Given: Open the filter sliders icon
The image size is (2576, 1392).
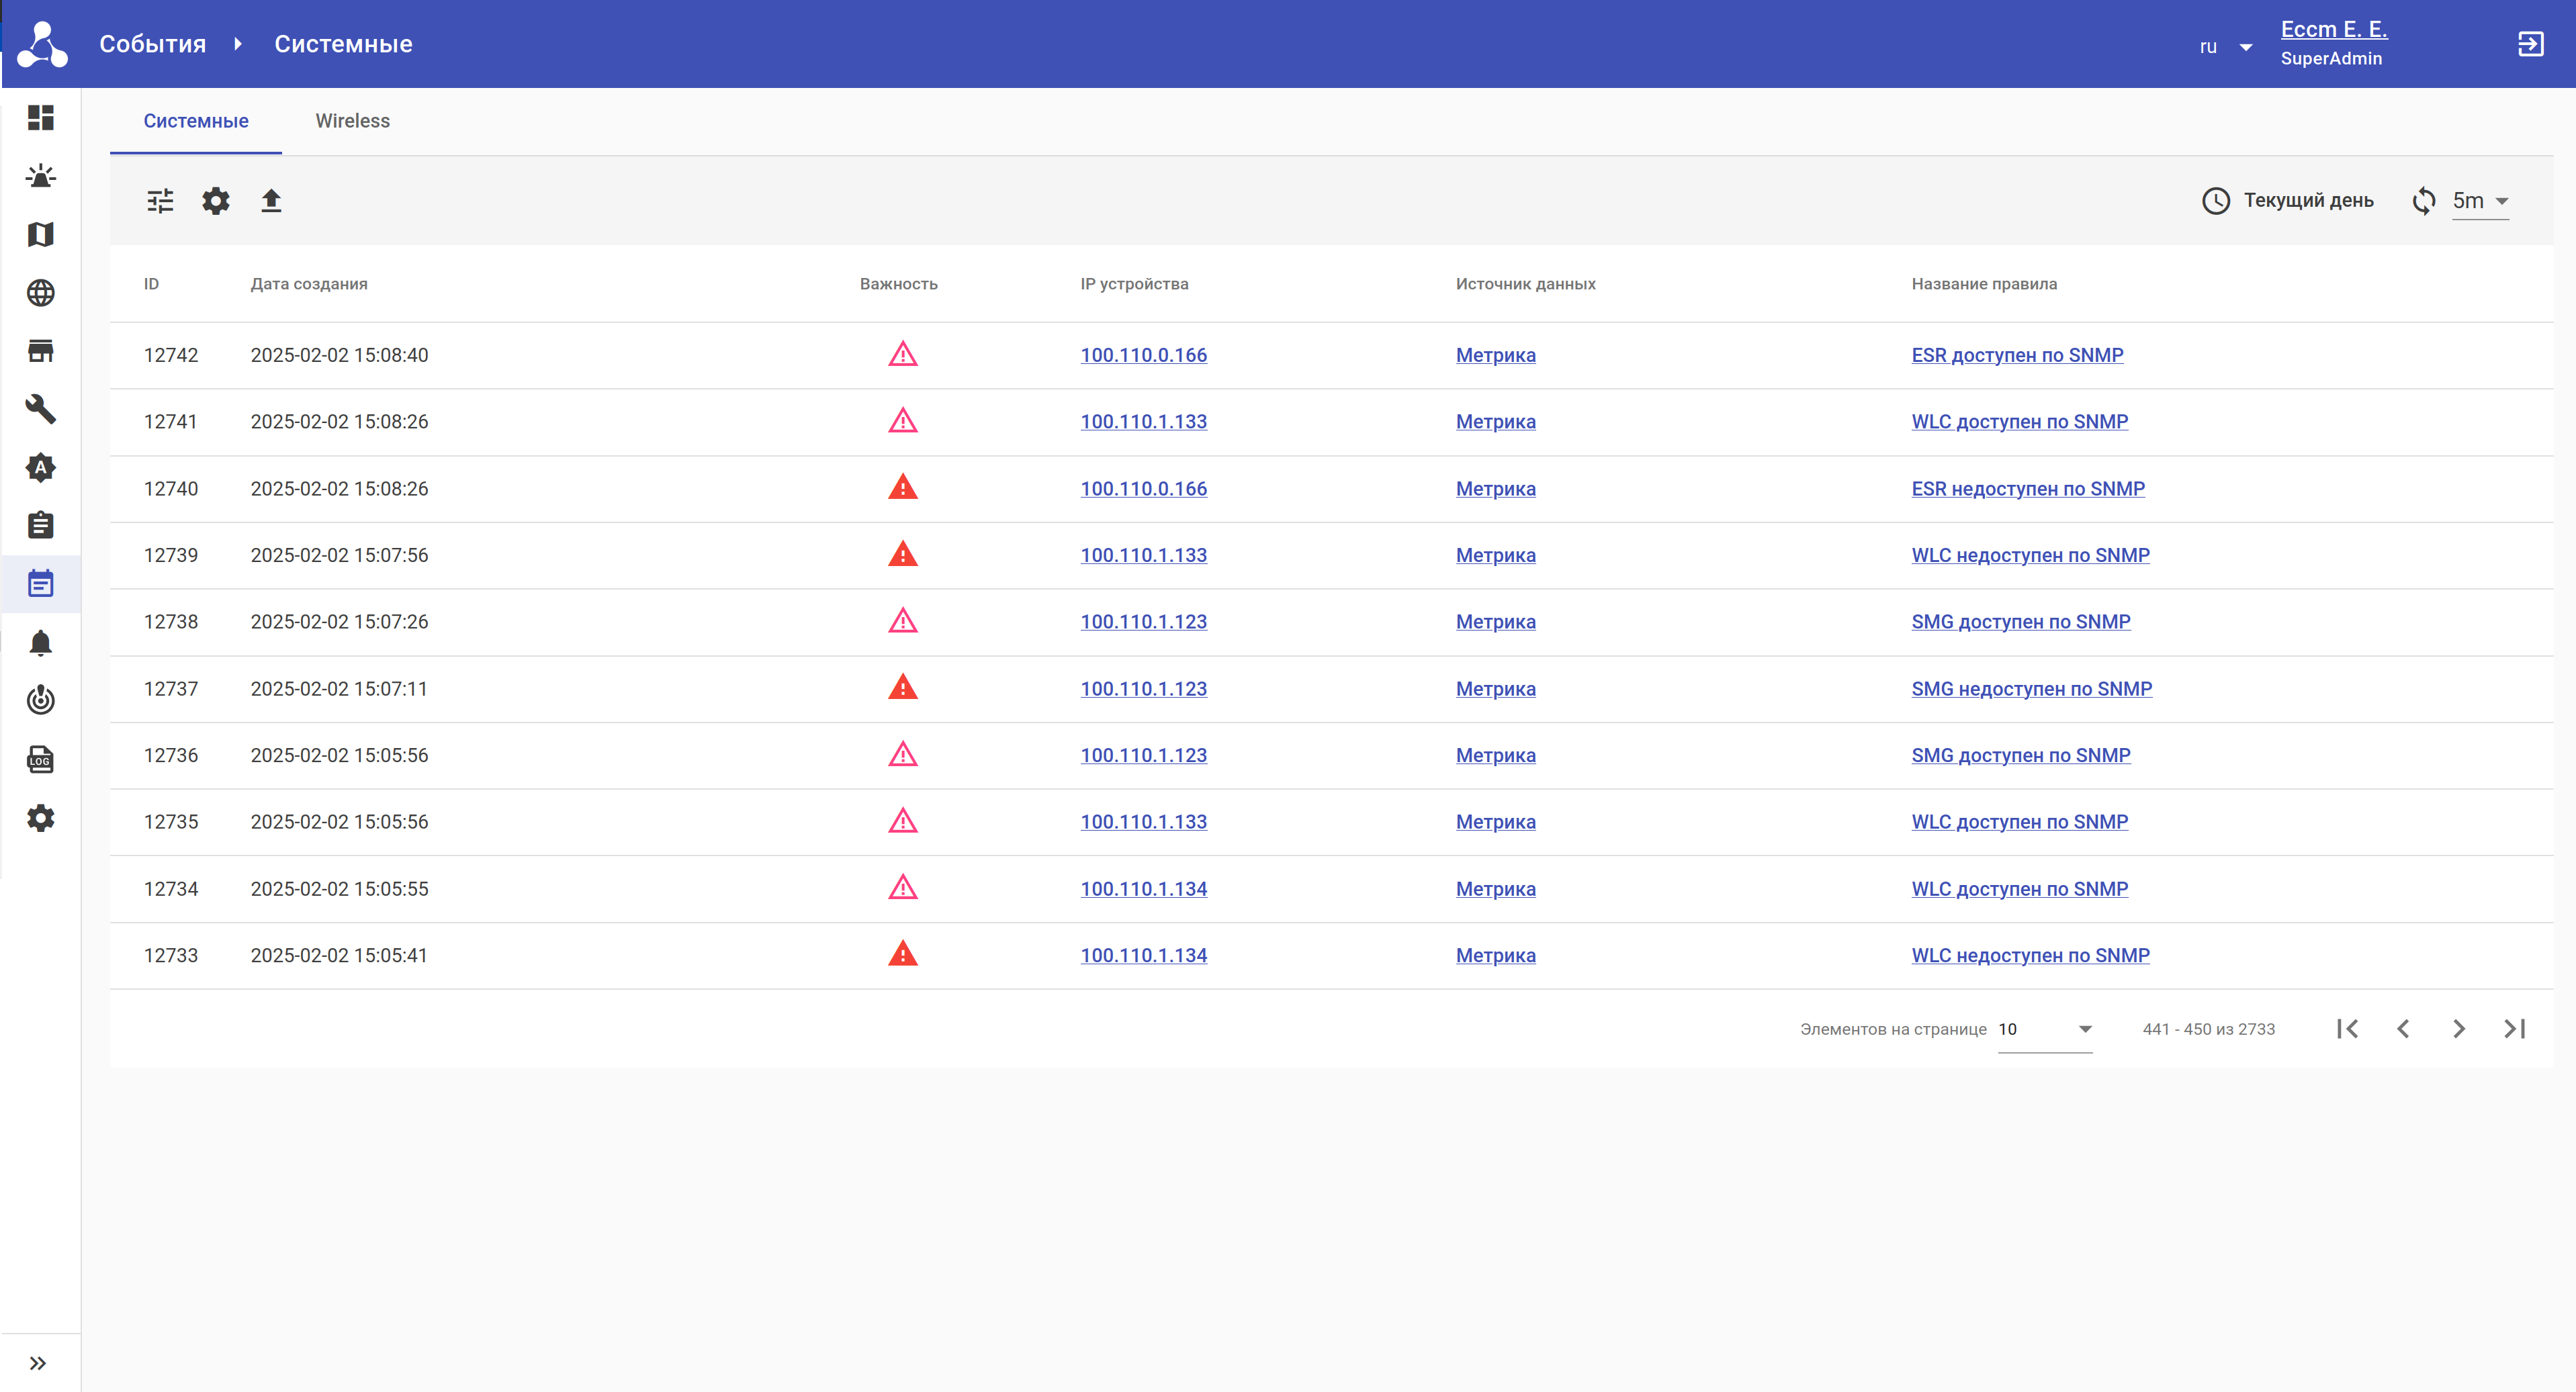Looking at the screenshot, I should point(160,201).
